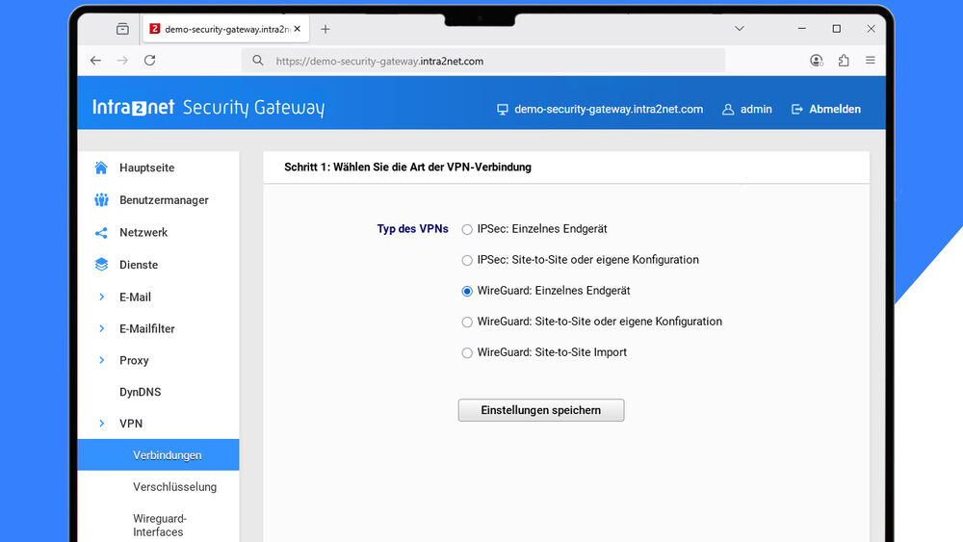
Task: Collapse the VPN sidebar section
Action: 101,424
